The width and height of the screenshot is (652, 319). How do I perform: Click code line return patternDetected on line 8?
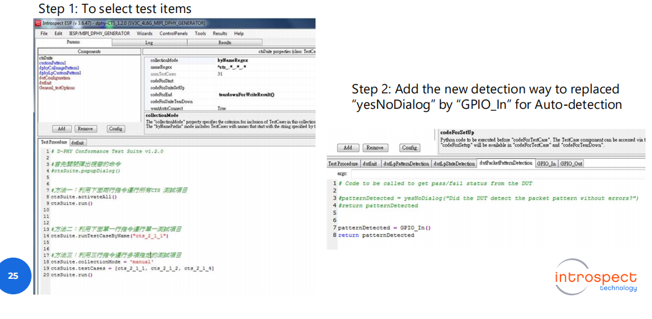point(376,236)
